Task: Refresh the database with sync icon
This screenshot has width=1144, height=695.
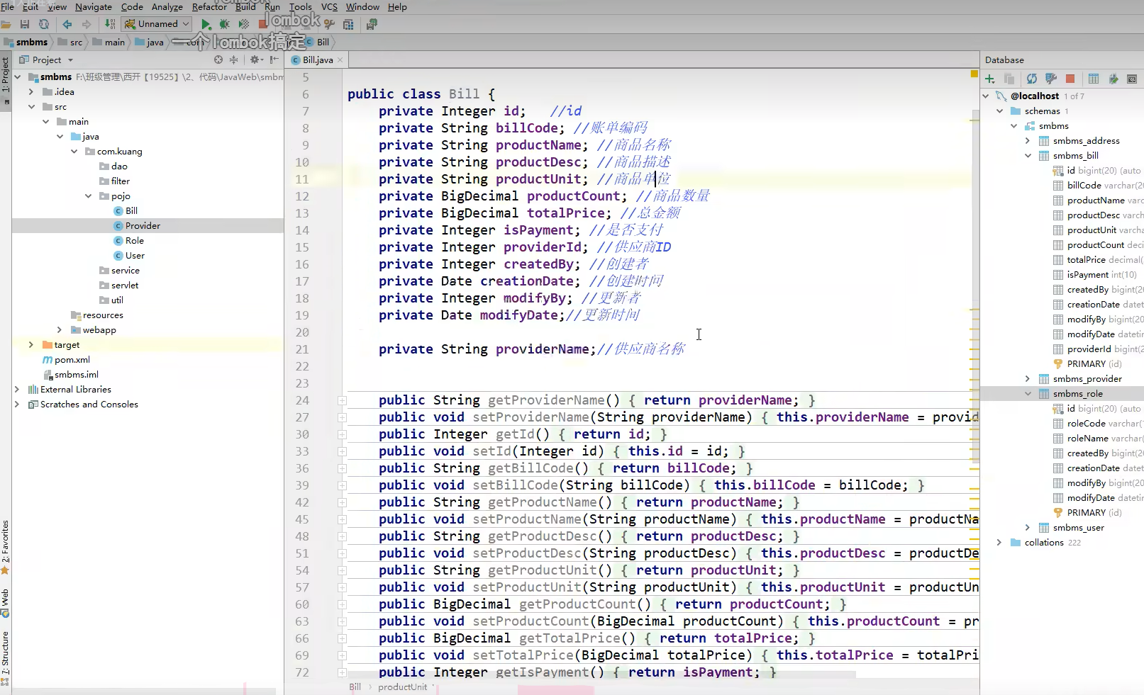Action: point(1032,79)
